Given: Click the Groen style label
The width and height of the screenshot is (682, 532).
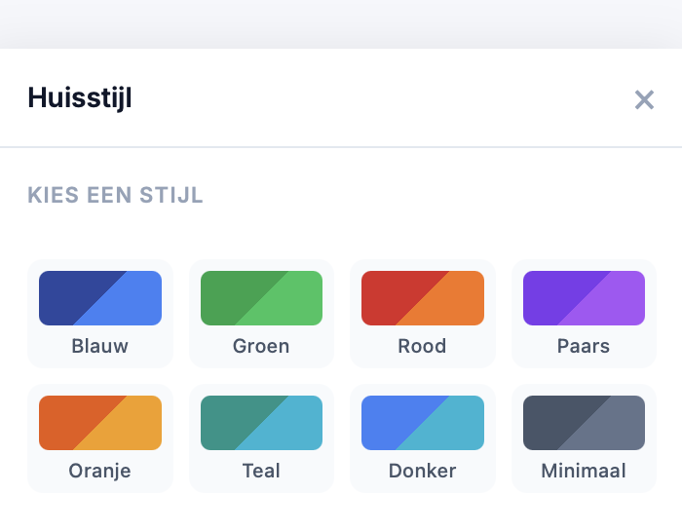Looking at the screenshot, I should click(x=261, y=346).
